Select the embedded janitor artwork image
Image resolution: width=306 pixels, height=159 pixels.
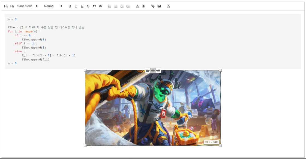pyautogui.click(x=153, y=108)
